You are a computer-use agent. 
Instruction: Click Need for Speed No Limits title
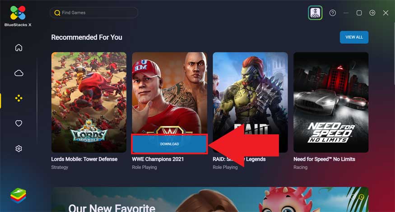click(324, 159)
